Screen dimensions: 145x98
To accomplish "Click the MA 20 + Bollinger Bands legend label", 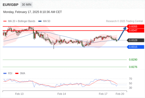I will [22, 21].
